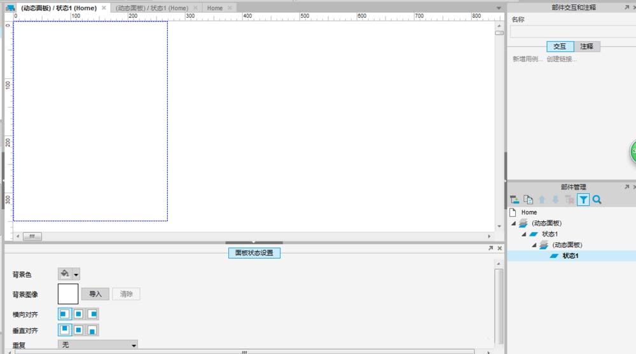Select top-level (动态面板) in the tree
This screenshot has height=354, width=636.
(546, 223)
